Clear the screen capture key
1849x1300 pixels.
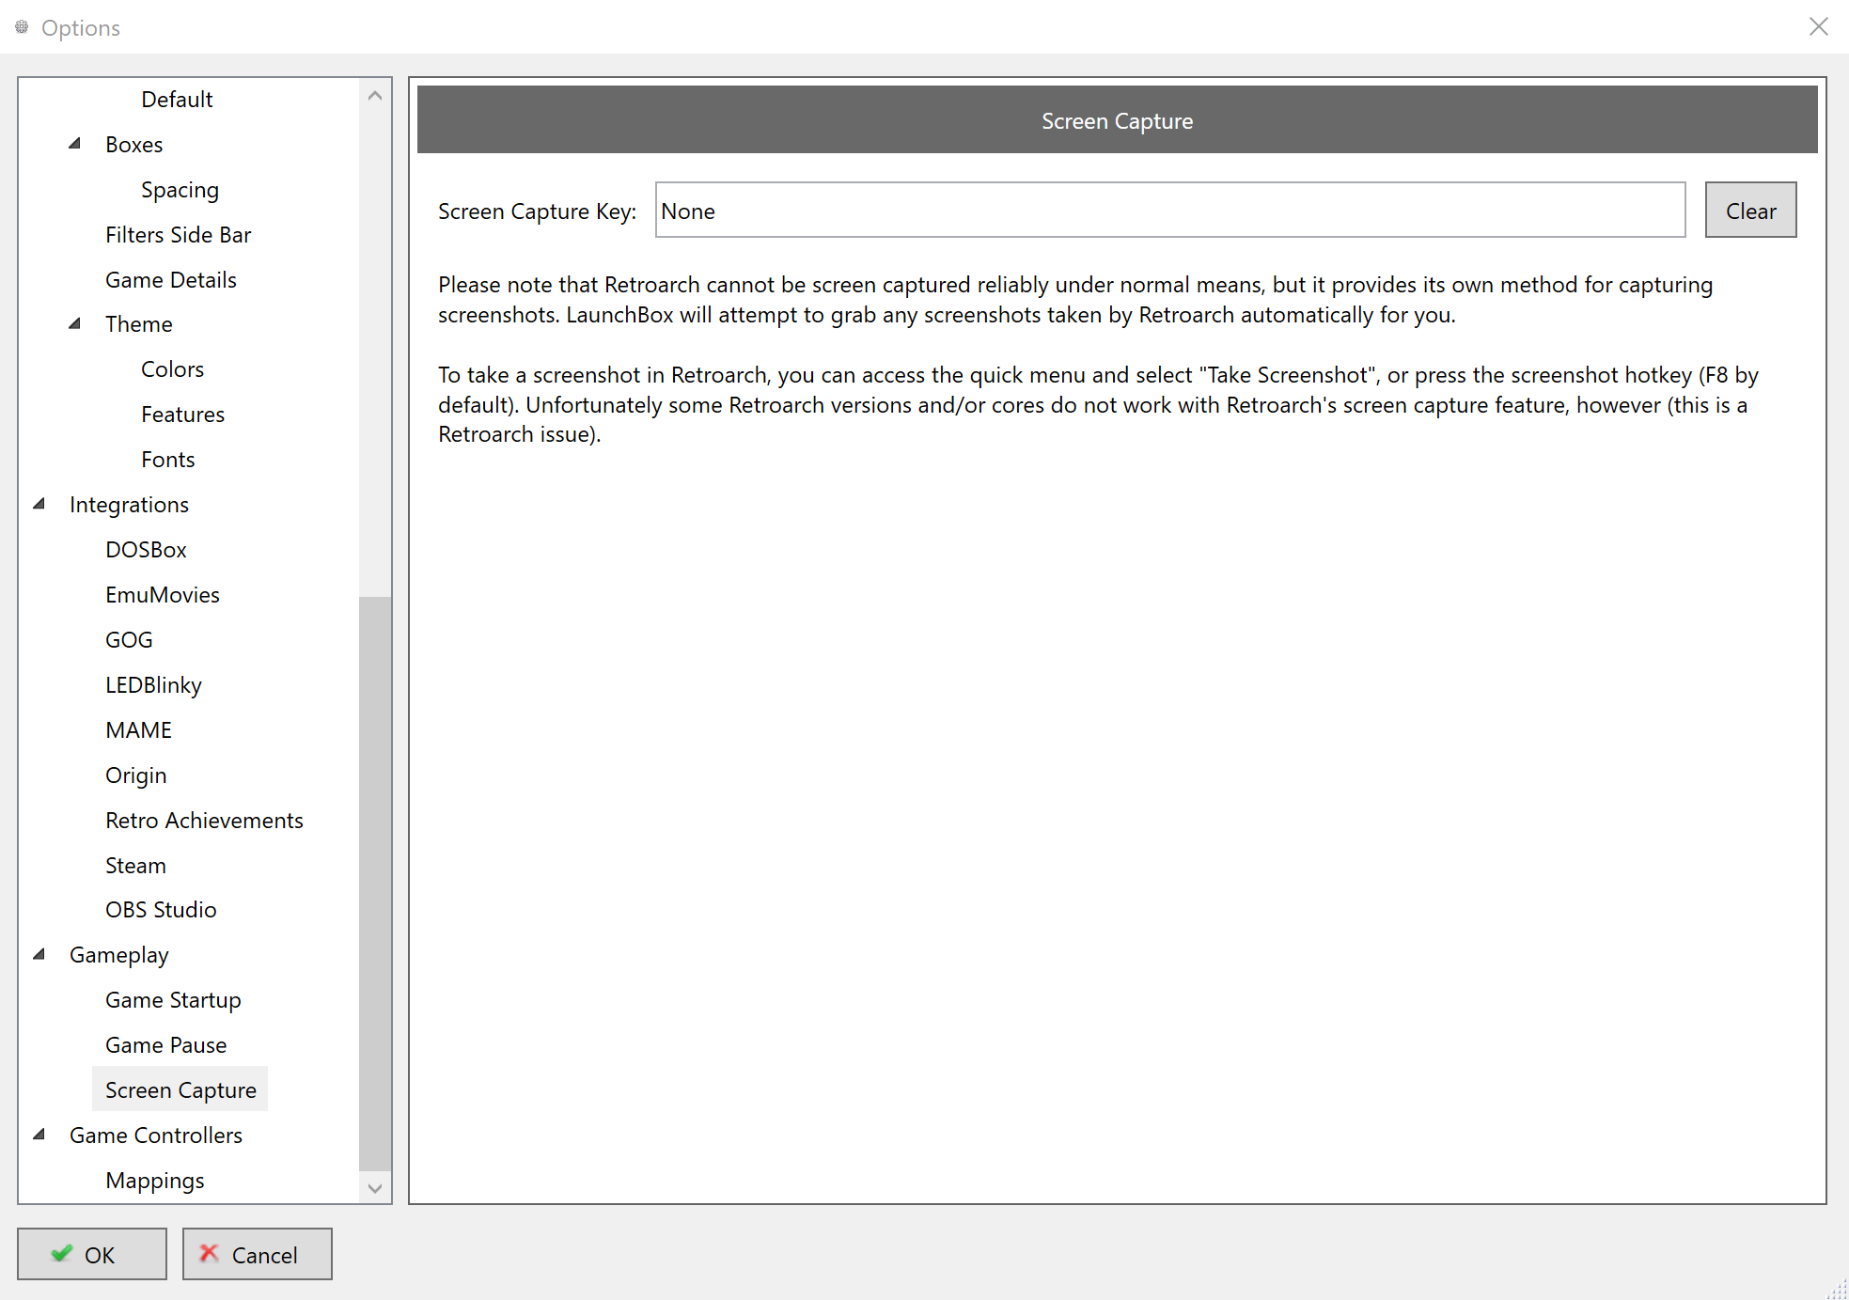(1750, 211)
